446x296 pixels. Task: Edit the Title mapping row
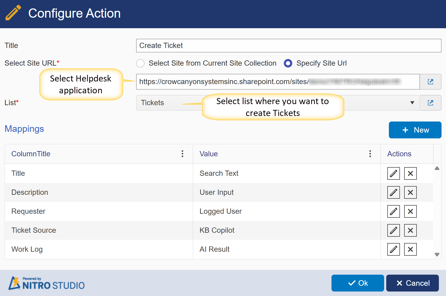[x=393, y=173]
